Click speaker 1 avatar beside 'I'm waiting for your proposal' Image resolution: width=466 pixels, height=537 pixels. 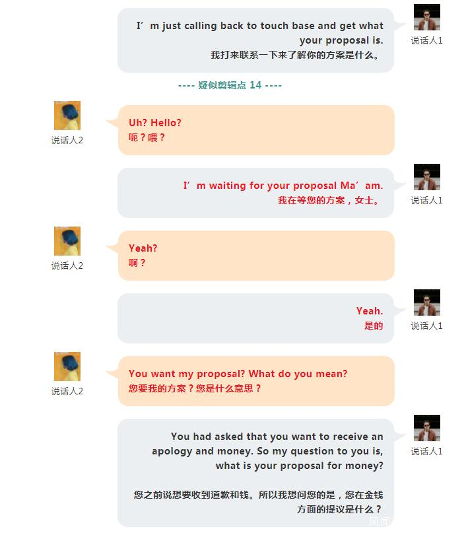pyautogui.click(x=426, y=177)
